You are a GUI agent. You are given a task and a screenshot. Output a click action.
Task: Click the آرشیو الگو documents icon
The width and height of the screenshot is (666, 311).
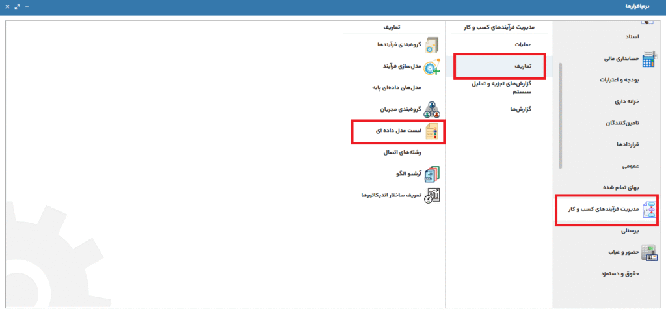[432, 174]
